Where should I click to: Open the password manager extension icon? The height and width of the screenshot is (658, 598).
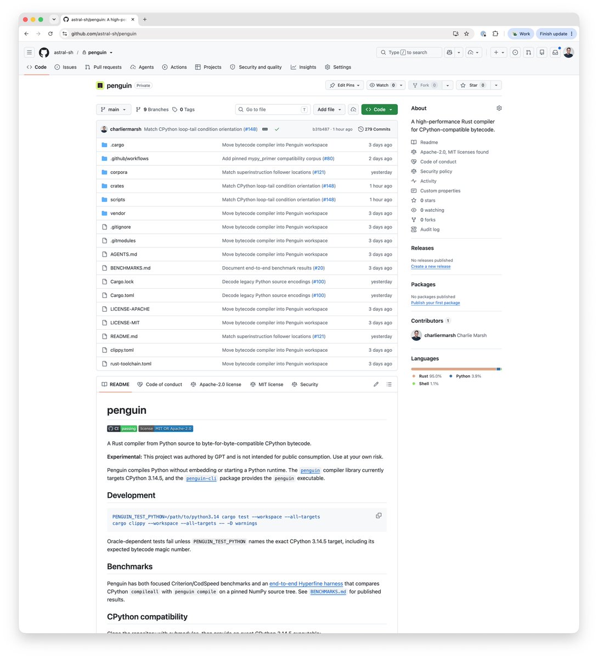point(483,34)
